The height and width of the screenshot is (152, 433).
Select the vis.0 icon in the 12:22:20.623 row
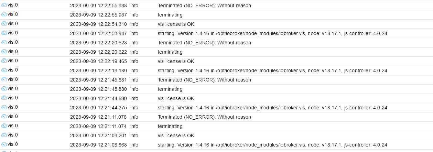[4, 43]
